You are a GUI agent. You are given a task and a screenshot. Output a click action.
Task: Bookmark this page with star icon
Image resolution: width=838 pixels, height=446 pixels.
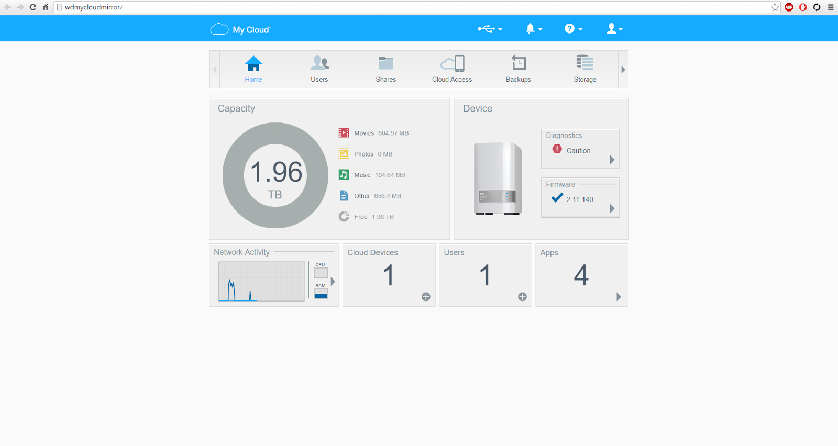pyautogui.click(x=775, y=7)
